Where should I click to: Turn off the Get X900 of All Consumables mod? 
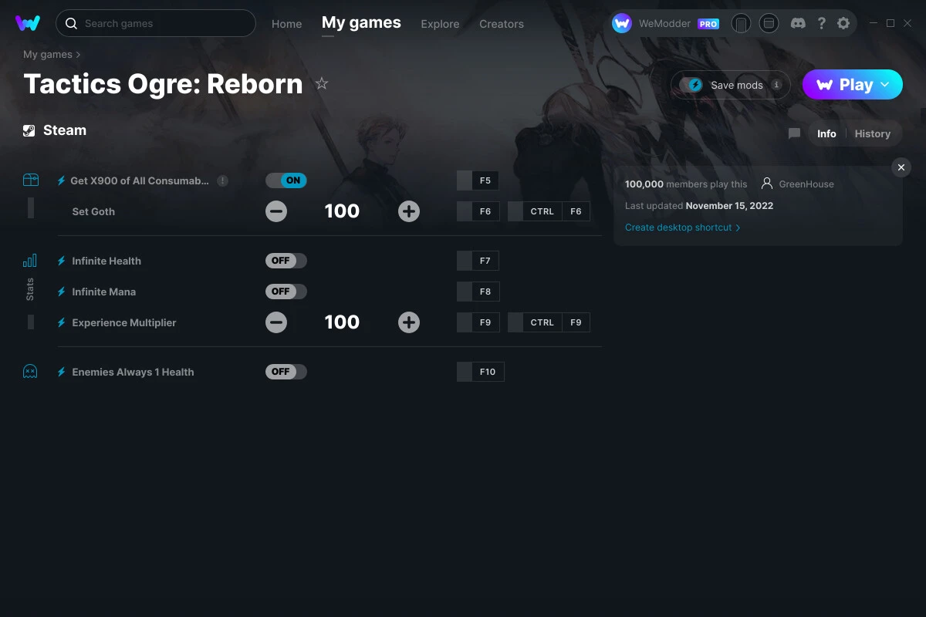tap(286, 180)
